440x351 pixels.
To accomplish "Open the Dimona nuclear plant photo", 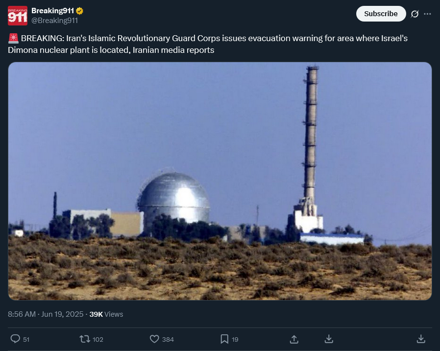I will coord(220,181).
